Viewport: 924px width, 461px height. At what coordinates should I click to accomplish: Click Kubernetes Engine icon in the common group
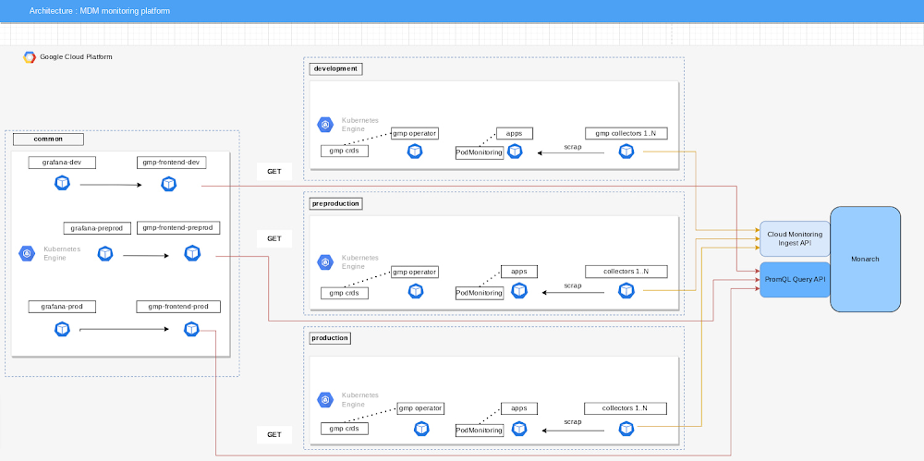pyautogui.click(x=28, y=253)
